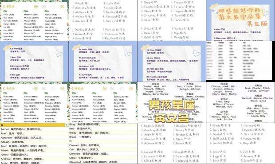Open the card starting with 6.Barry
The image size is (275, 164).
pyautogui.click(x=34, y=61)
